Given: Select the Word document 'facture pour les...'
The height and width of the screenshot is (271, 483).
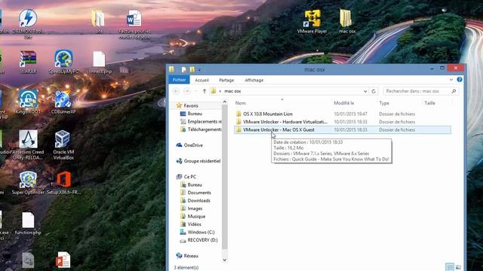Looking at the screenshot, I should point(134,25).
